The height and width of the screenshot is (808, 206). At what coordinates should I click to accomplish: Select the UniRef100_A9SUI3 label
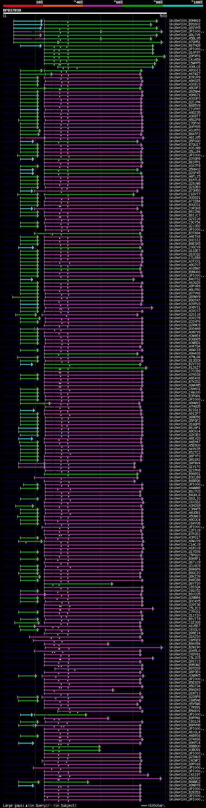coord(185,70)
